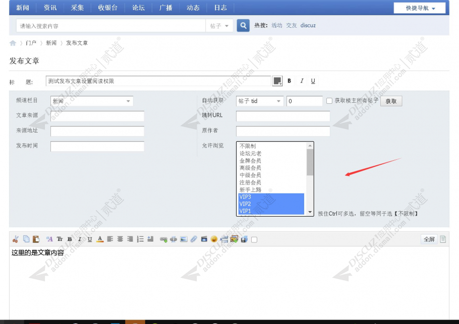Insert video with the clapperboard icon
The height and width of the screenshot is (324, 459).
point(204,239)
